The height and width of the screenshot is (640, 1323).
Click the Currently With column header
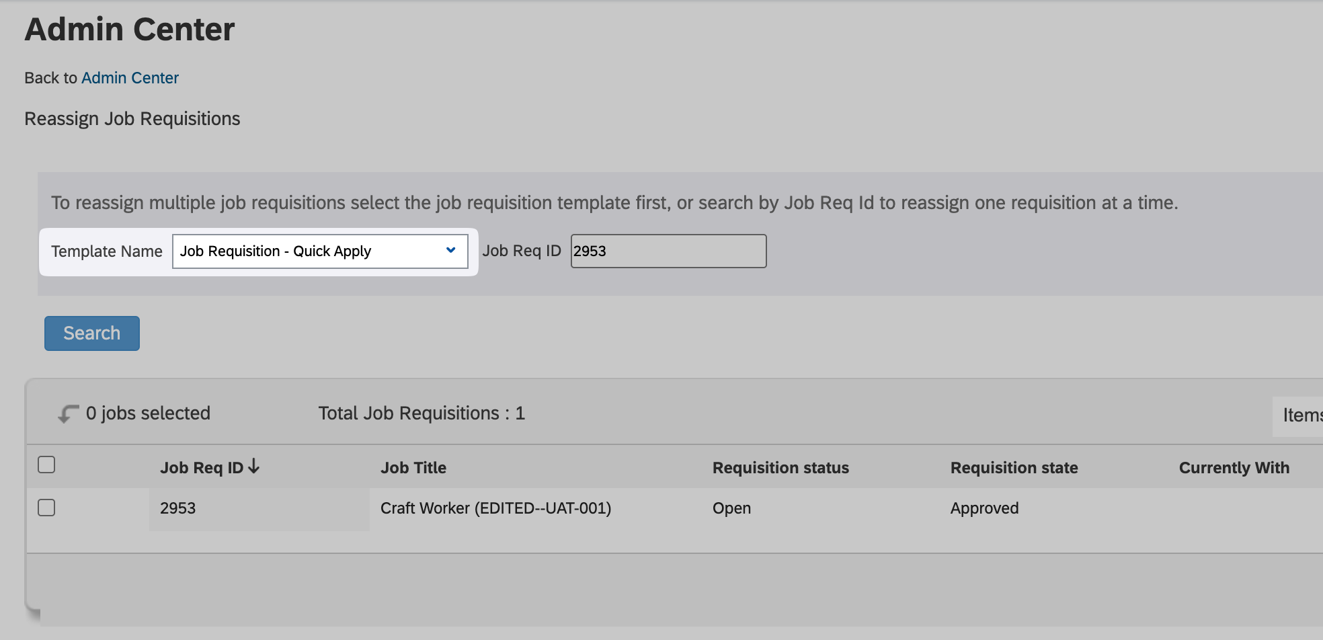[x=1234, y=468]
